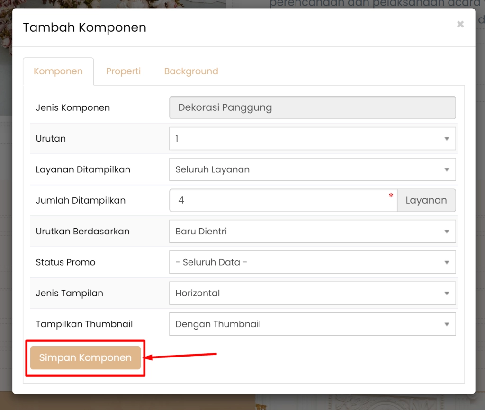Select the Dengan Thumbnail dropdown field

[x=308, y=324]
